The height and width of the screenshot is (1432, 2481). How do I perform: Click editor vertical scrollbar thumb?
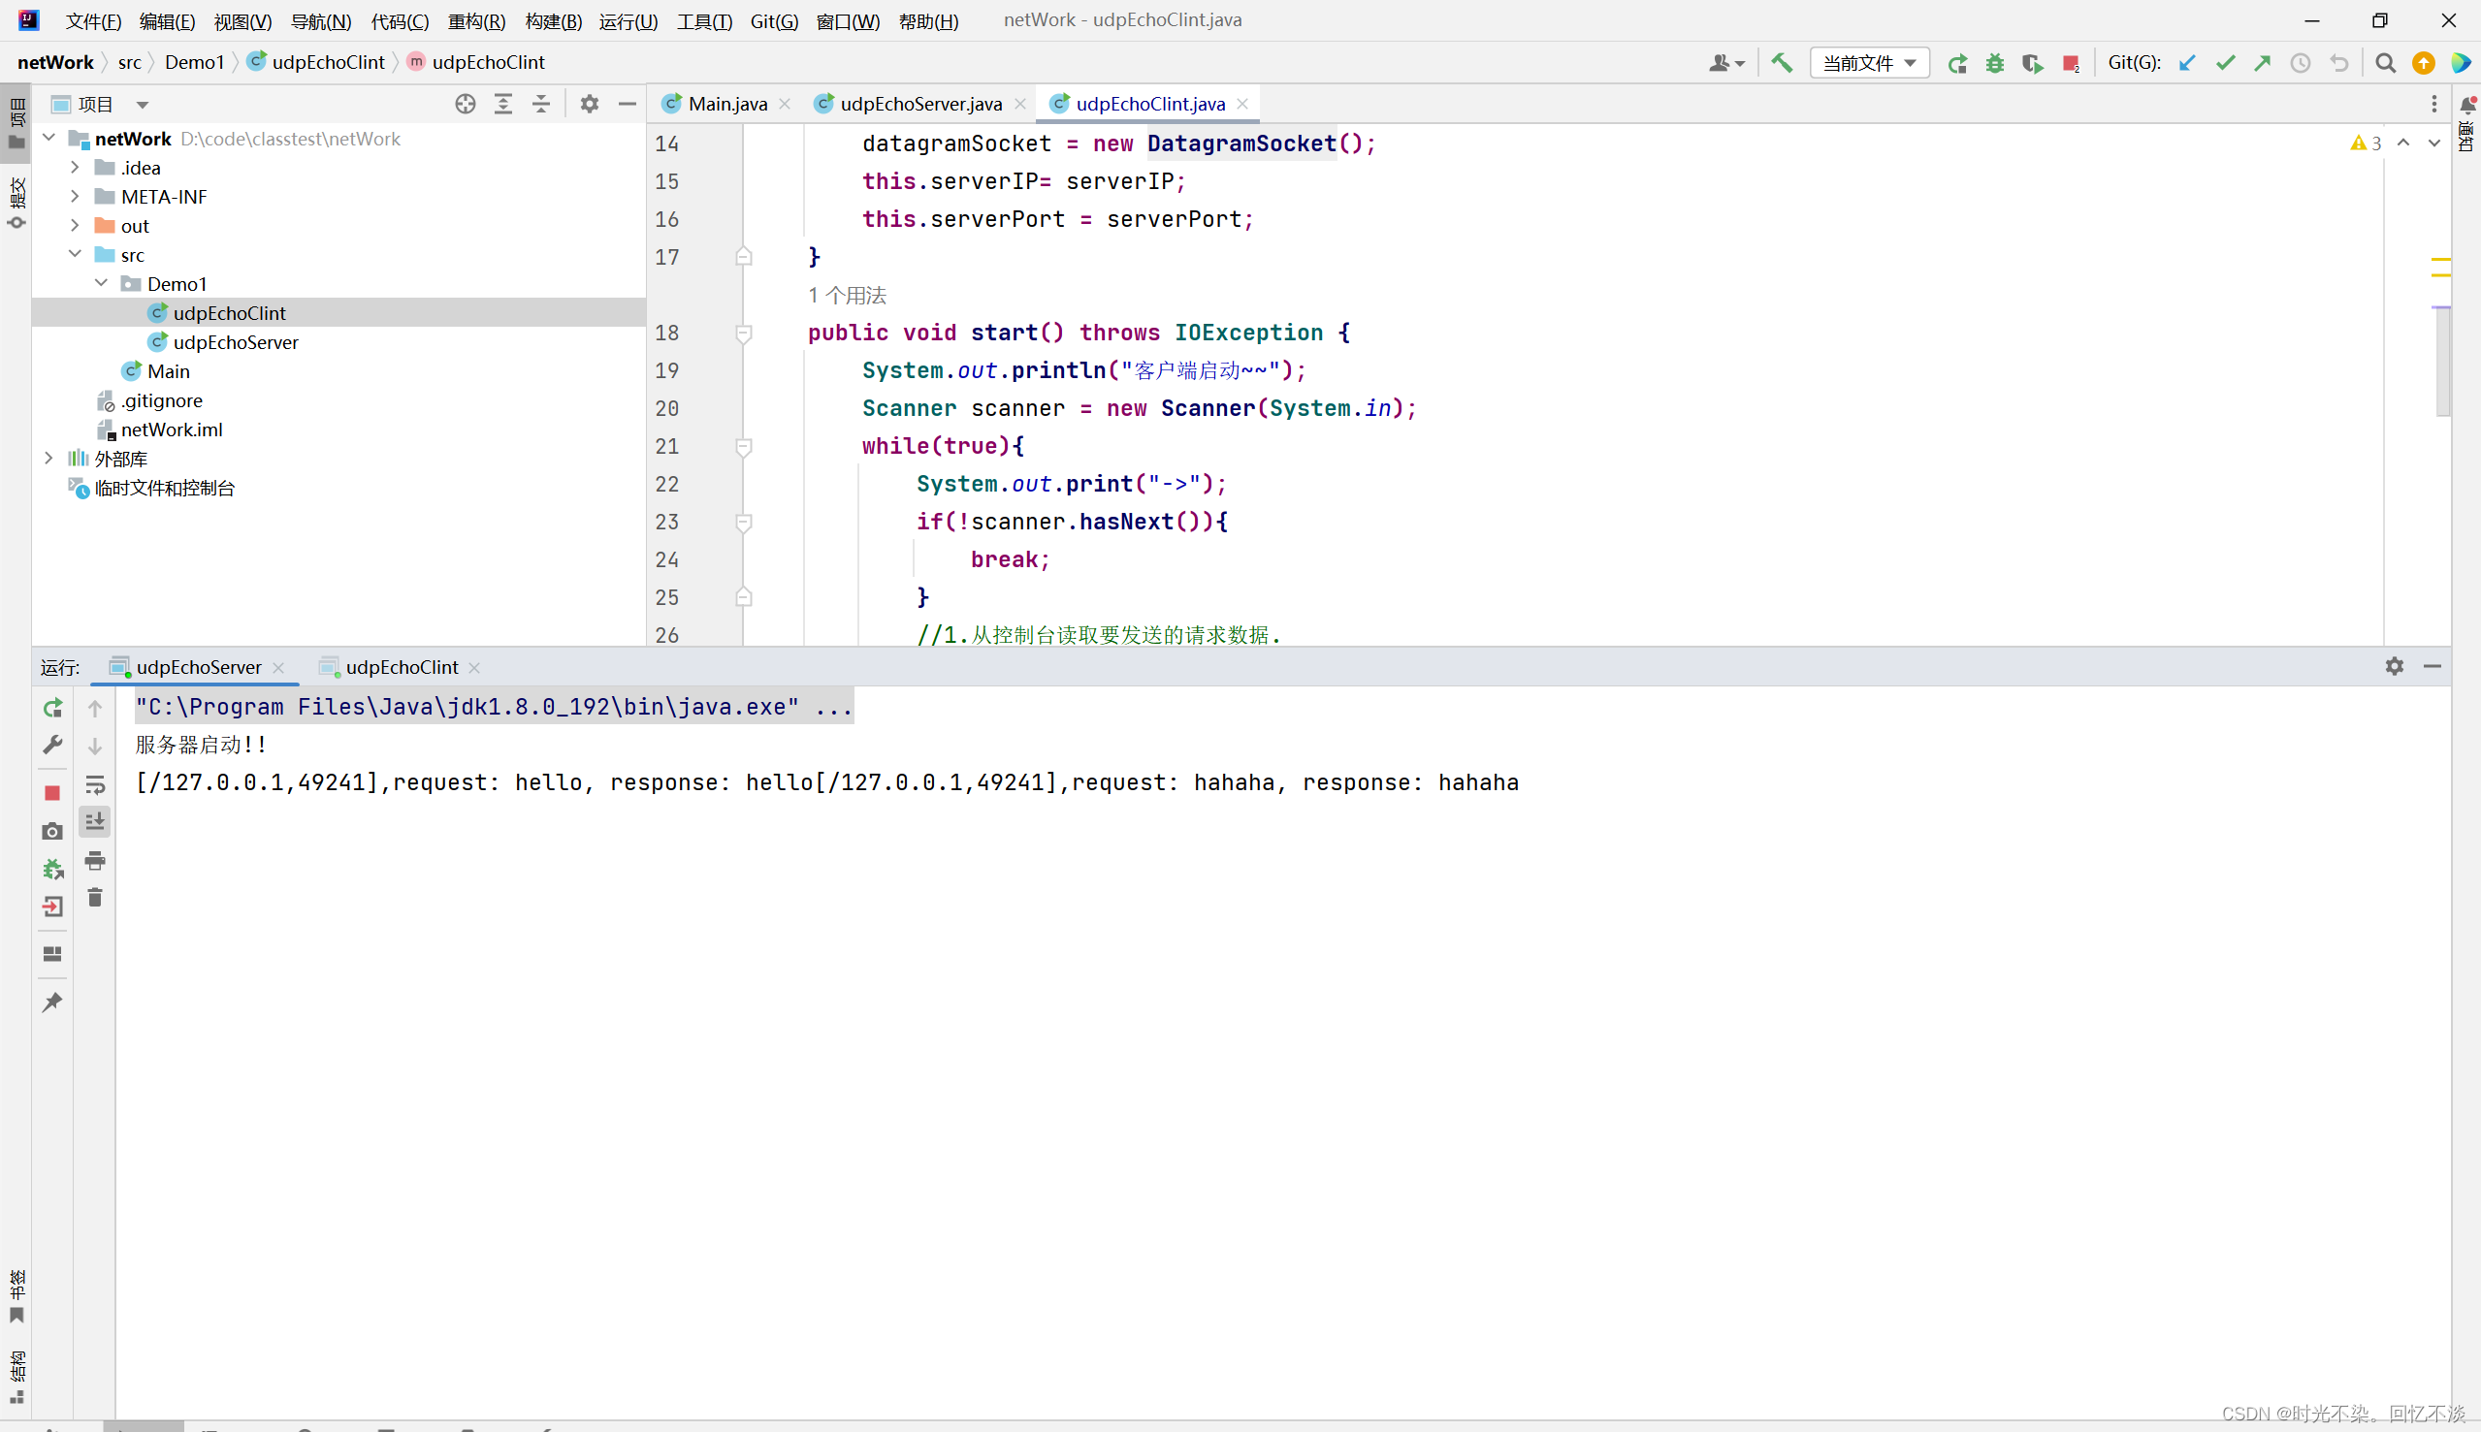pyautogui.click(x=2441, y=361)
